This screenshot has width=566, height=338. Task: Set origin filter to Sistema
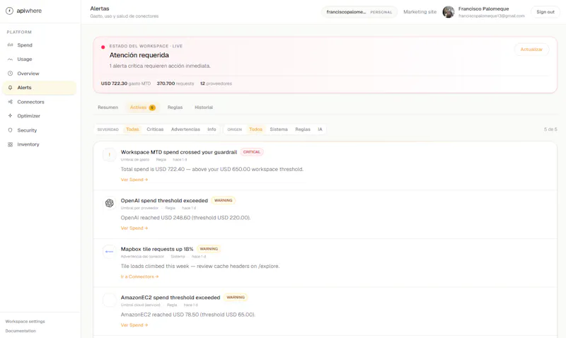point(279,129)
